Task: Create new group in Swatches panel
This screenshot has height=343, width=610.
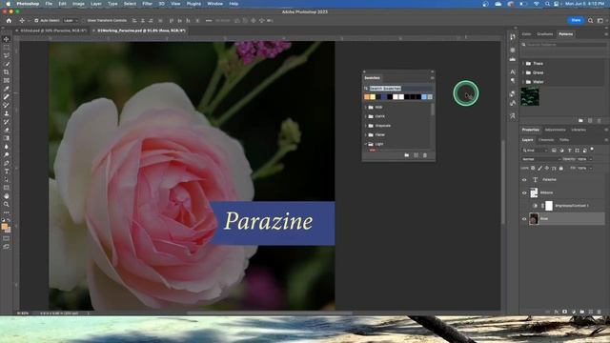Action: pyautogui.click(x=407, y=155)
